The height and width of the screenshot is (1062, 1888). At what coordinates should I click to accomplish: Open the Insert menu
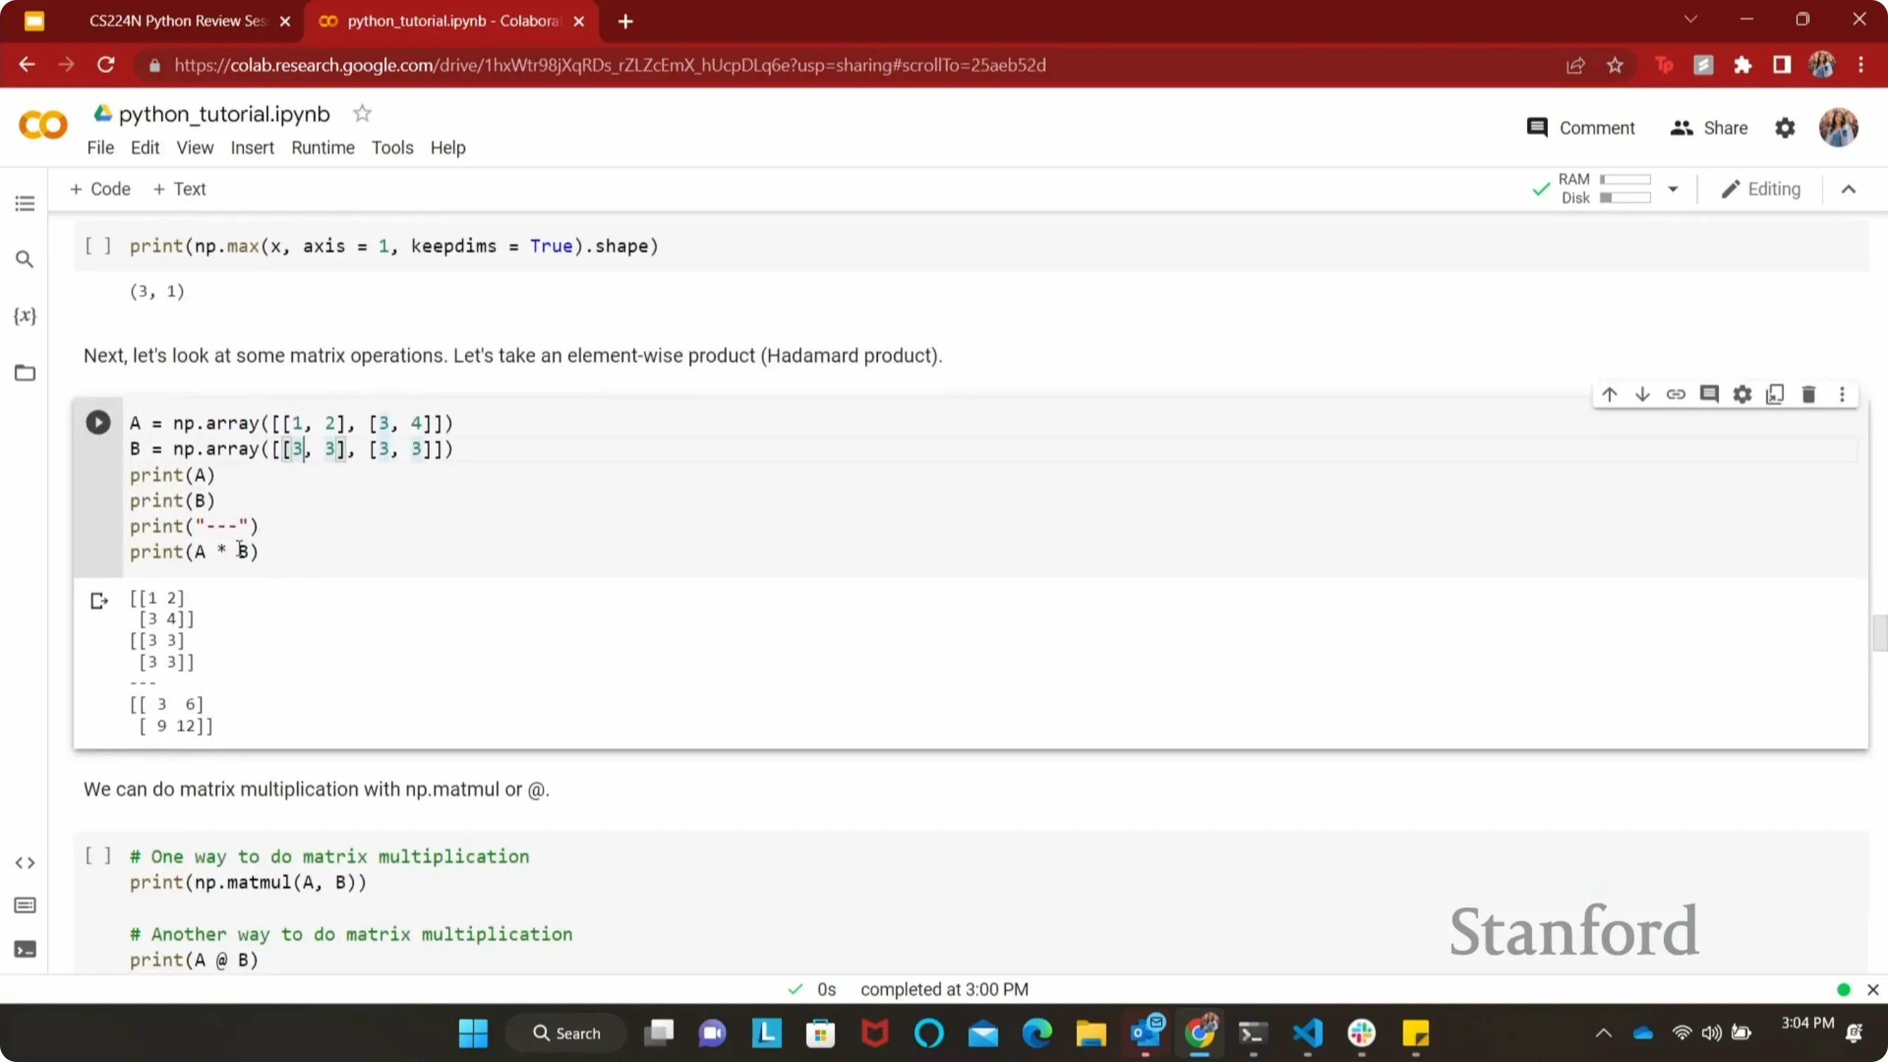pyautogui.click(x=252, y=148)
